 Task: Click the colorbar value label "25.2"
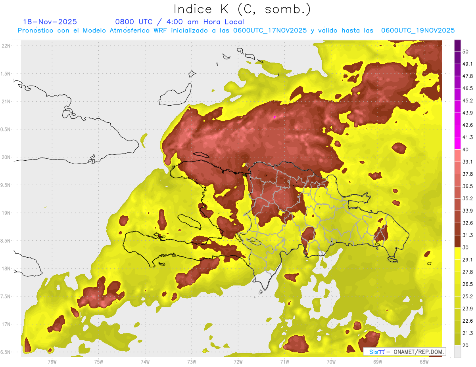pos(468,296)
